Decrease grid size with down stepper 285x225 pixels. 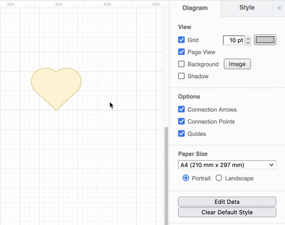248,43
